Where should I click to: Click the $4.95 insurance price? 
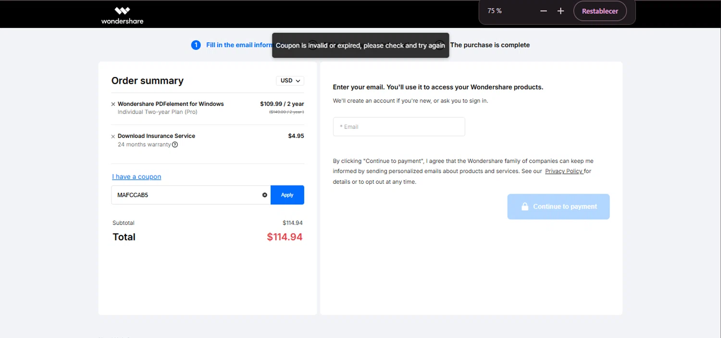pos(296,136)
